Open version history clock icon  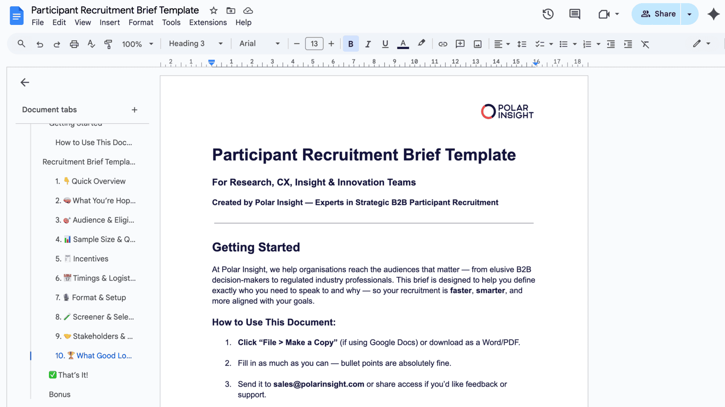pos(548,14)
